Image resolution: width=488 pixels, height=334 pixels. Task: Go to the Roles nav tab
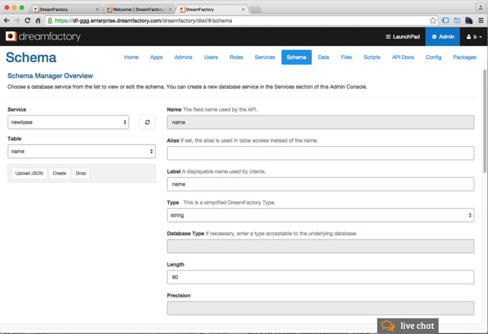[236, 57]
